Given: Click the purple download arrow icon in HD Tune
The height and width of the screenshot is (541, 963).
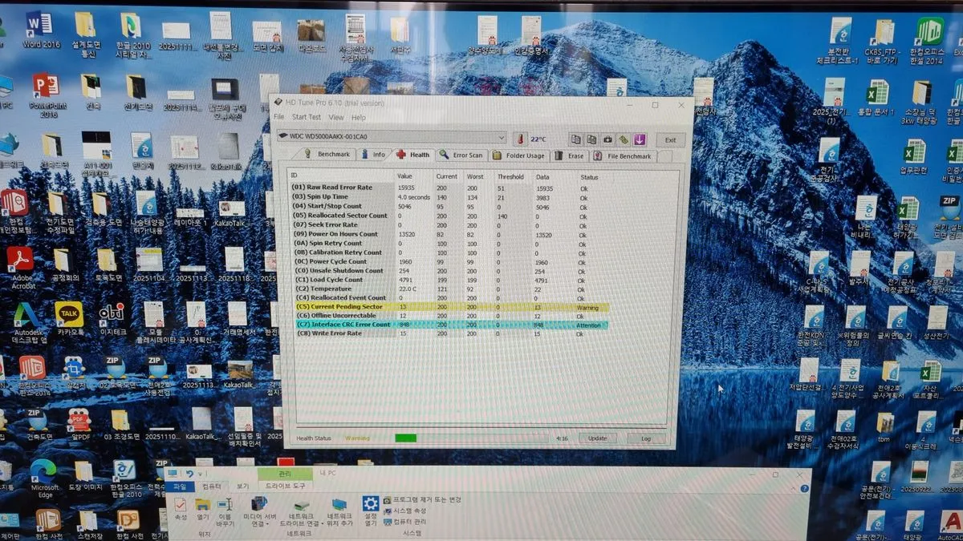Looking at the screenshot, I should point(640,139).
